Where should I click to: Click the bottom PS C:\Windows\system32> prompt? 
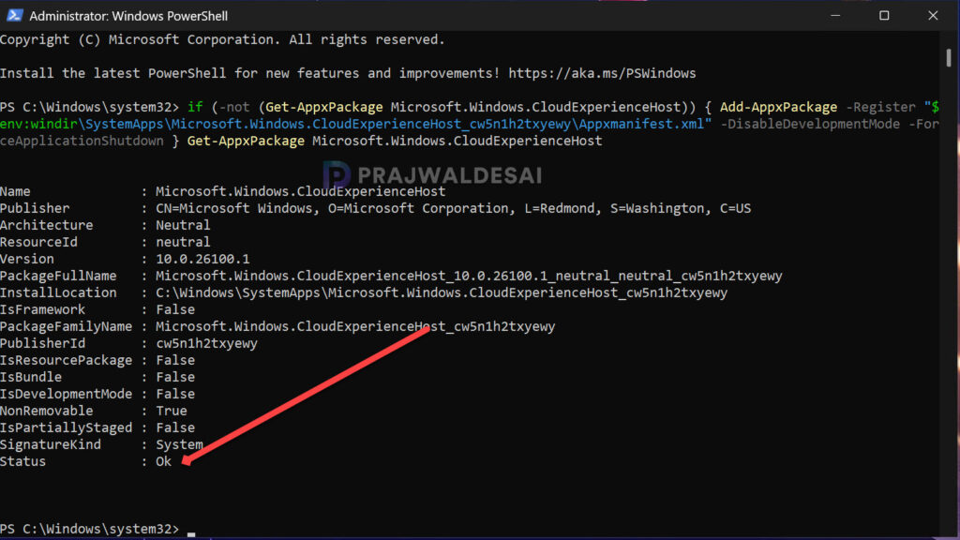tap(89, 529)
